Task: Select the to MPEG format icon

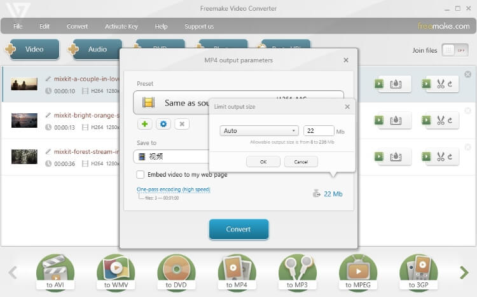Action: (358, 273)
